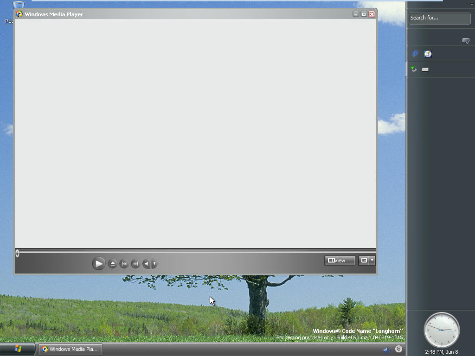Viewport: 475px width, 356px height.
Task: Start playback in Windows Media Player
Action: (x=98, y=264)
